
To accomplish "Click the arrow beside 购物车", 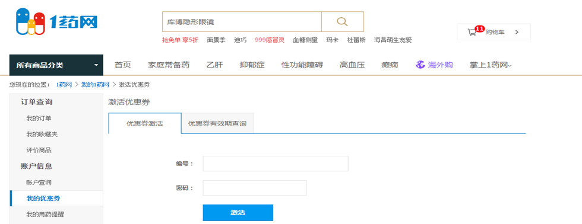I will click(517, 32).
